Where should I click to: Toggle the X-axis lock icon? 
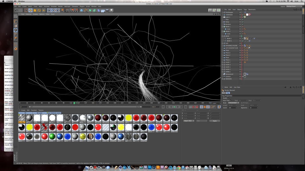pos(49,10)
